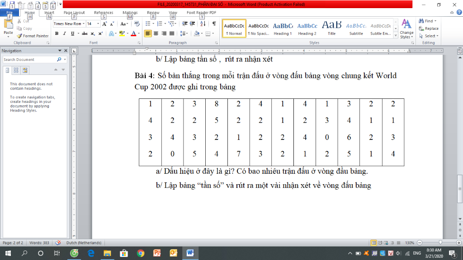This screenshot has width=463, height=260.
Task: Open the References tab
Action: coord(104,13)
